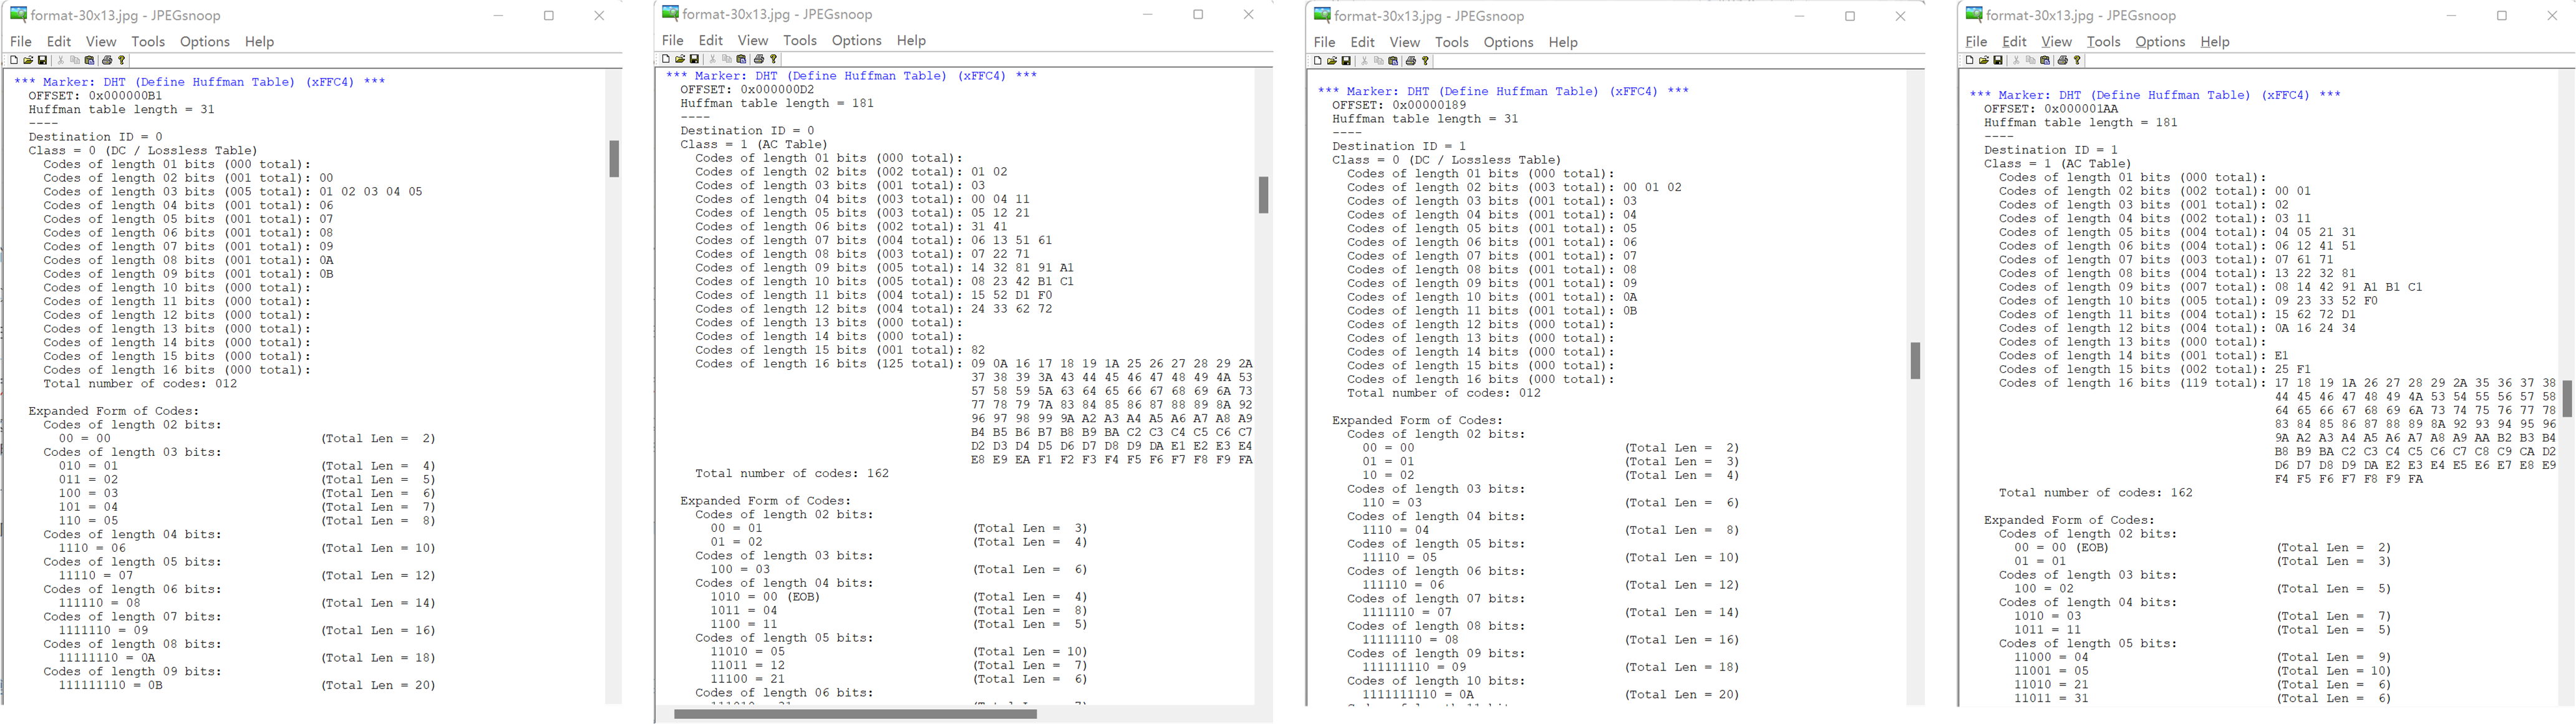Click Paste icon in window showing offset 0x00000189
2576x724 pixels.
(1393, 61)
